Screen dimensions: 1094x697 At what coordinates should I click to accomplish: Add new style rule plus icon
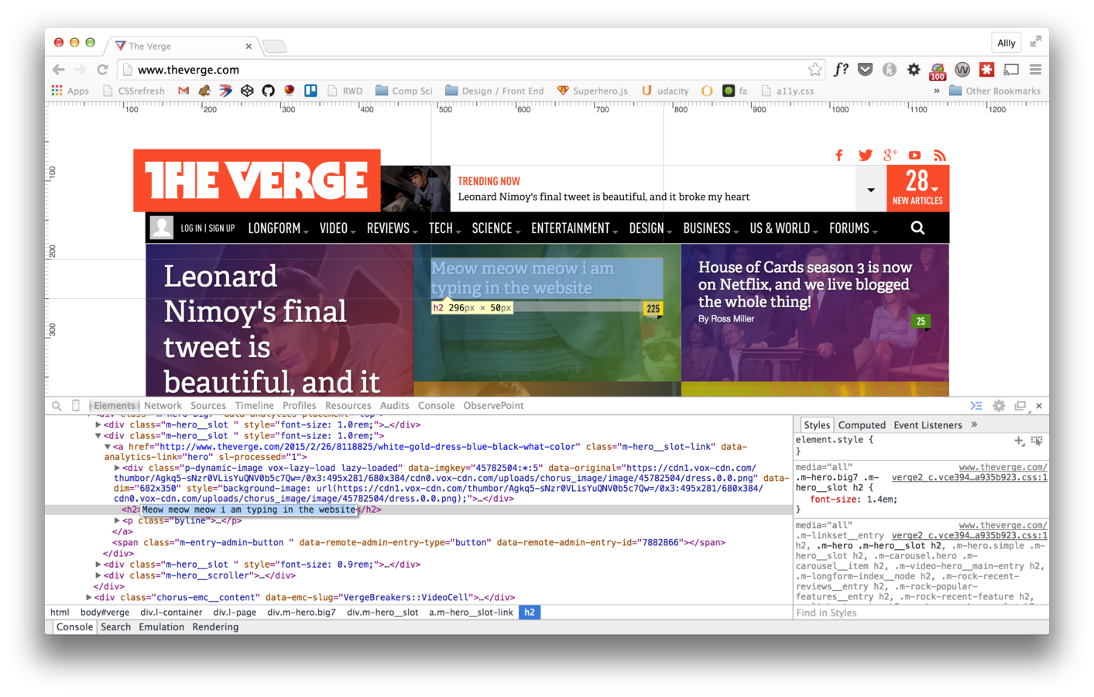pyautogui.click(x=1019, y=441)
